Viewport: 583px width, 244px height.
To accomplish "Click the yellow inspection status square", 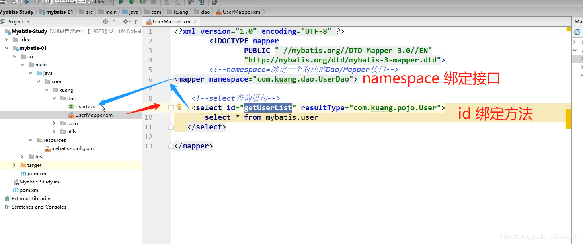I will click(568, 29).
